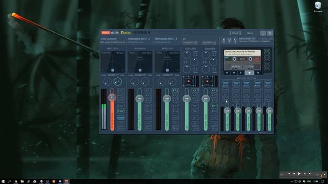Toggle A1 routing on microphone strip
328x184 pixels.
point(121,90)
